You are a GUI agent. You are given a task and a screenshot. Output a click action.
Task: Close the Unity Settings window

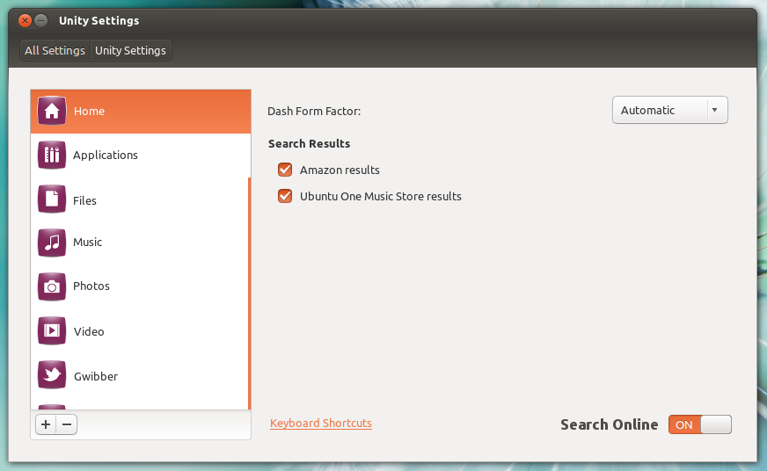25,20
